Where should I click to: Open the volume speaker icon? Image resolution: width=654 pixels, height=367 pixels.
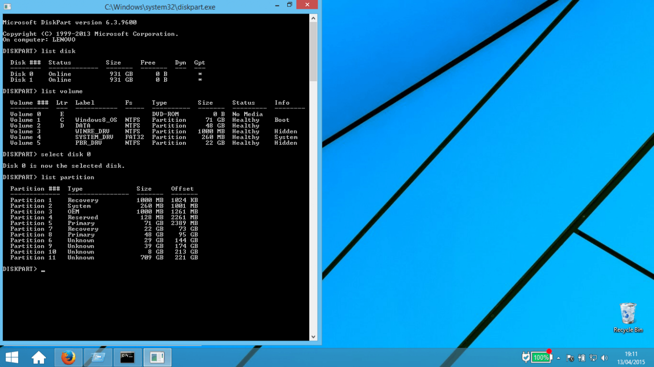pyautogui.click(x=604, y=358)
